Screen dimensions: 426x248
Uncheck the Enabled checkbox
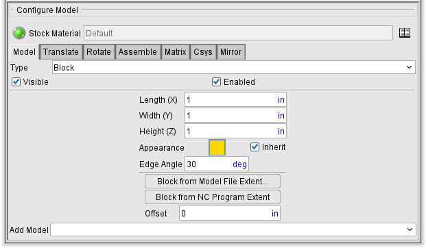point(216,82)
